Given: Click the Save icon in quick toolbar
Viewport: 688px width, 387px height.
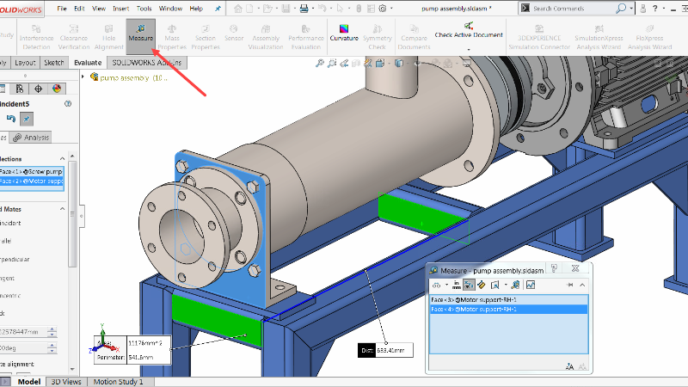Looking at the screenshot, I should coord(287,9).
